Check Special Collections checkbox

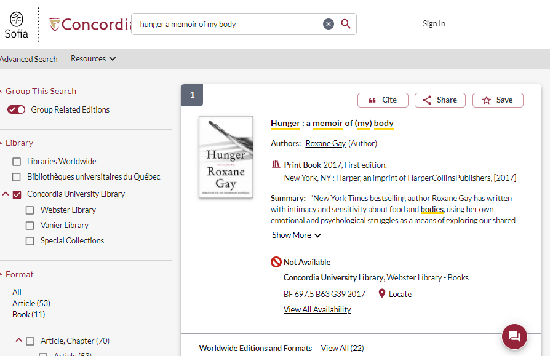pos(30,241)
